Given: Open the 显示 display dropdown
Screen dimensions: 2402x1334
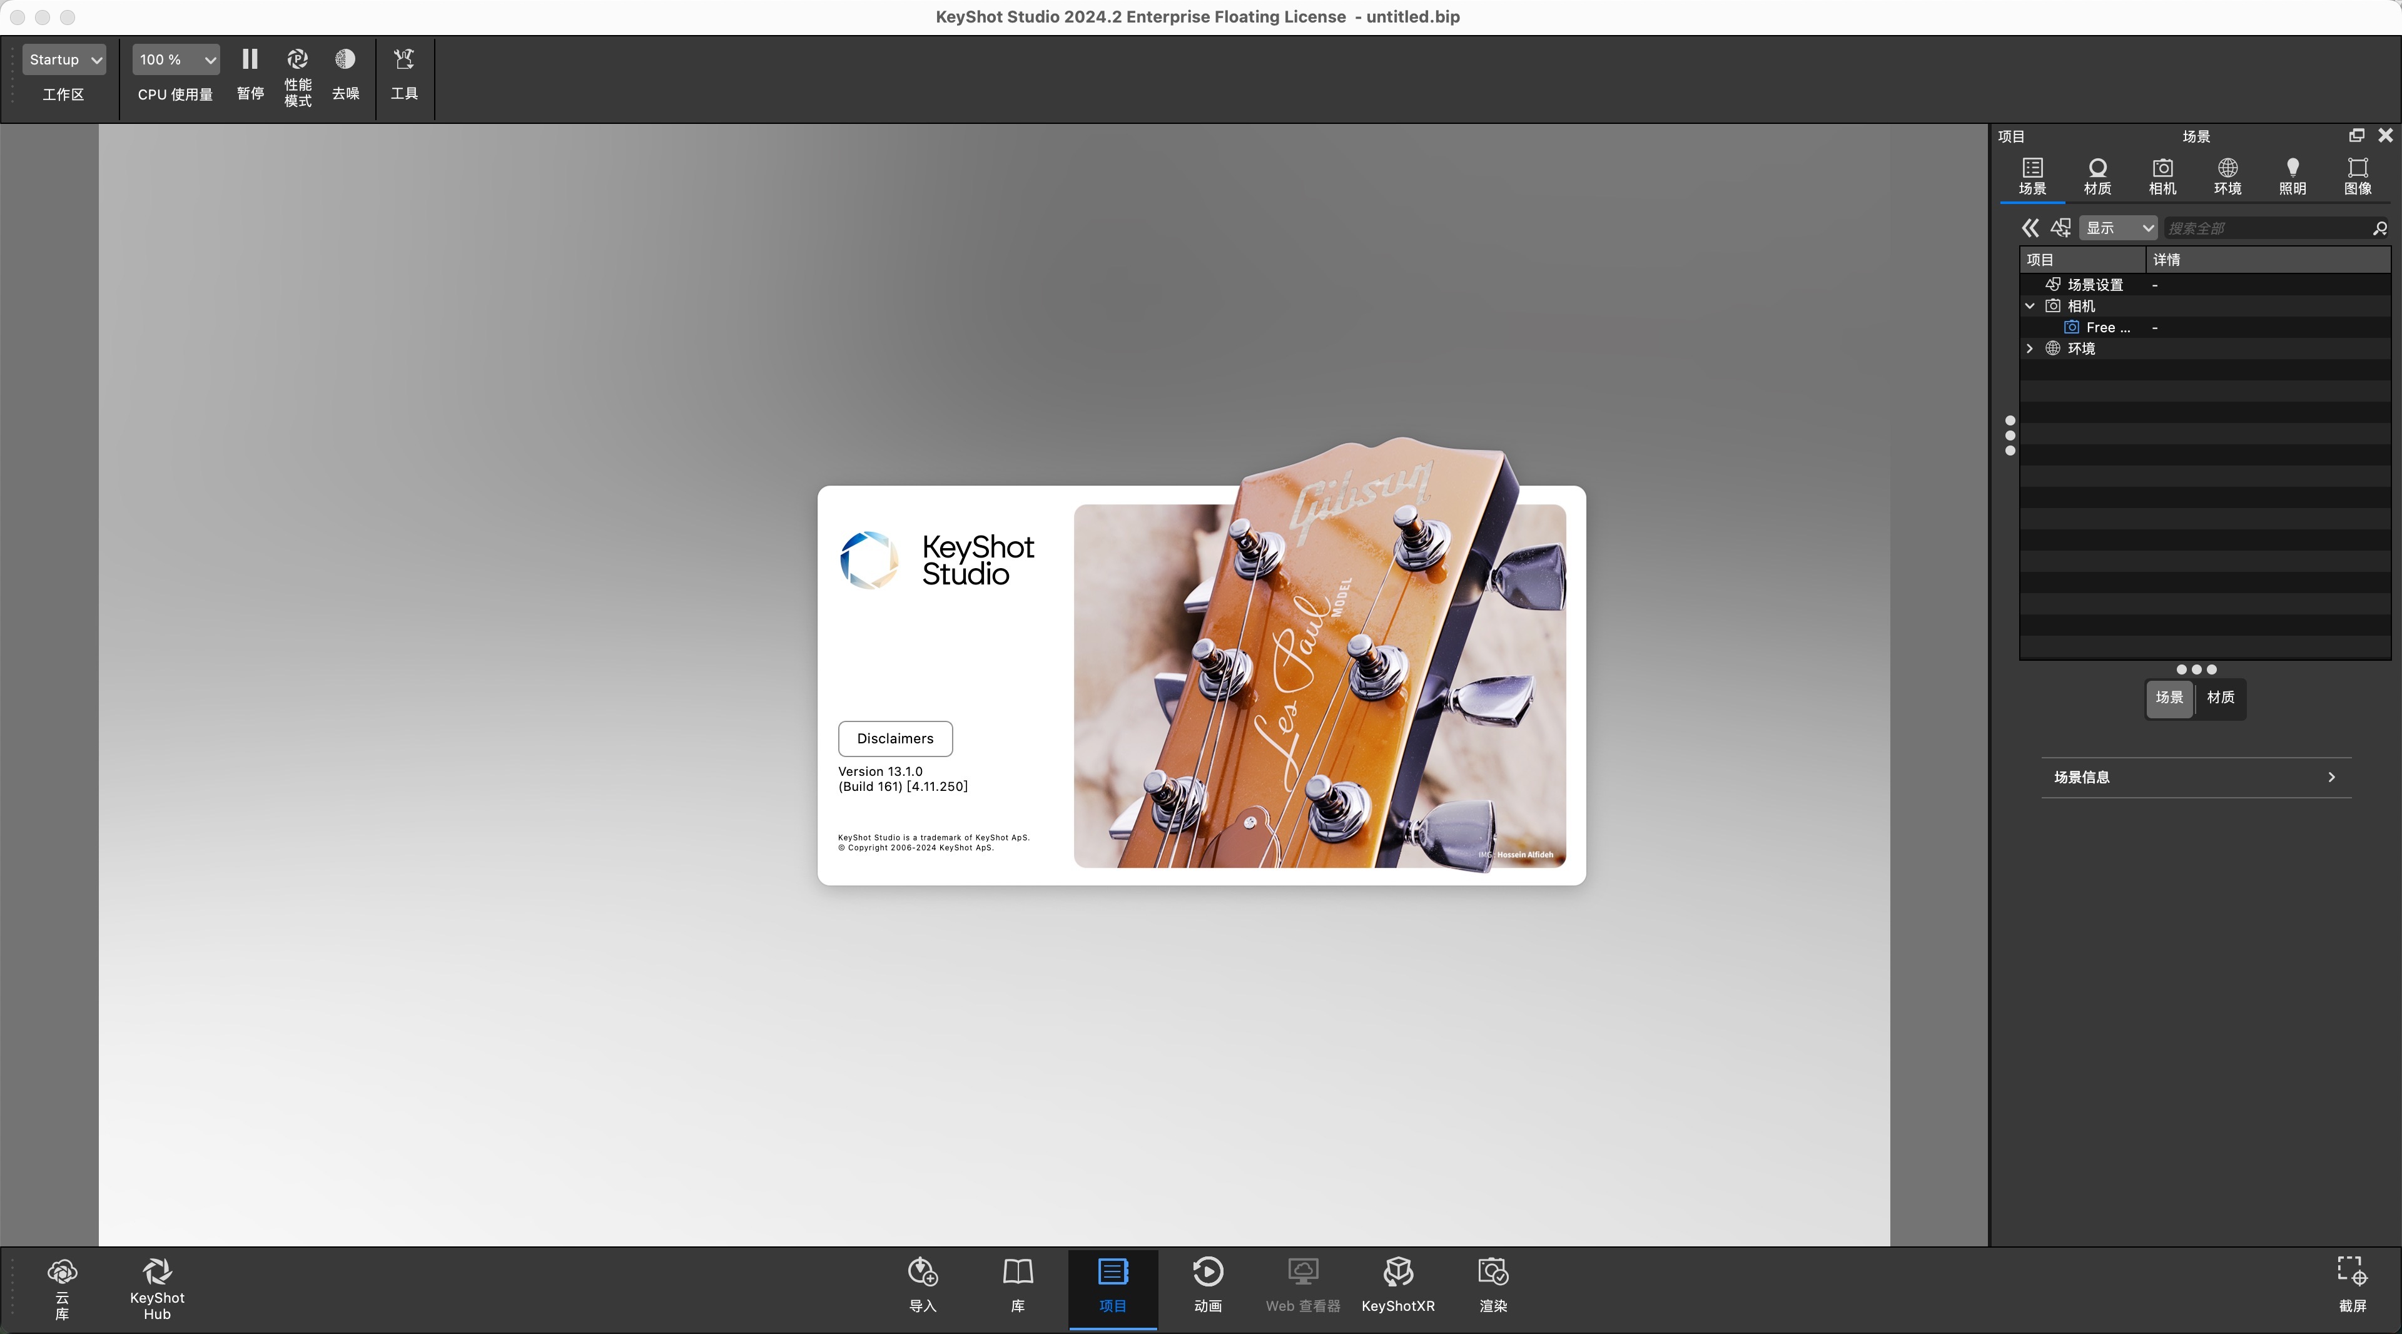Looking at the screenshot, I should [2117, 228].
